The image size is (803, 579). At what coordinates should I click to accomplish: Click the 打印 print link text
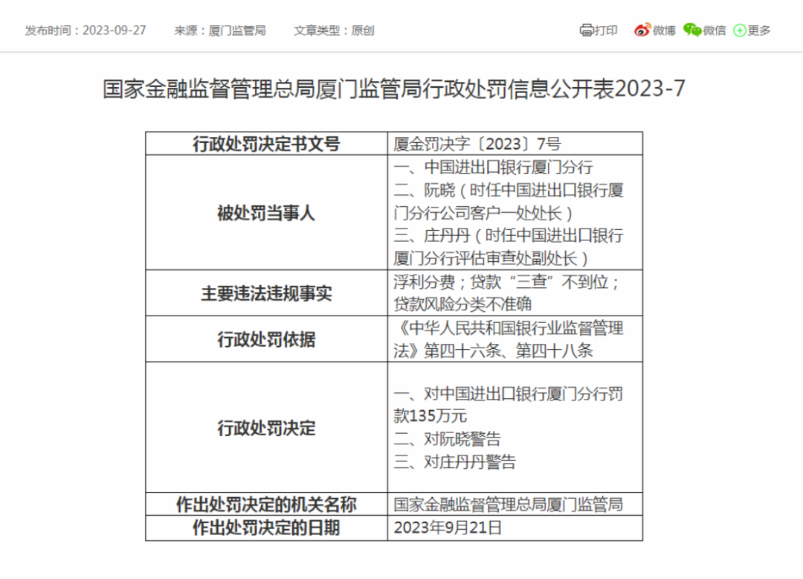coord(606,31)
